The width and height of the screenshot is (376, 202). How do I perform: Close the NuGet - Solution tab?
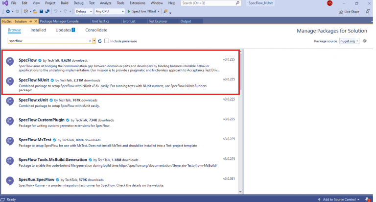click(36, 21)
